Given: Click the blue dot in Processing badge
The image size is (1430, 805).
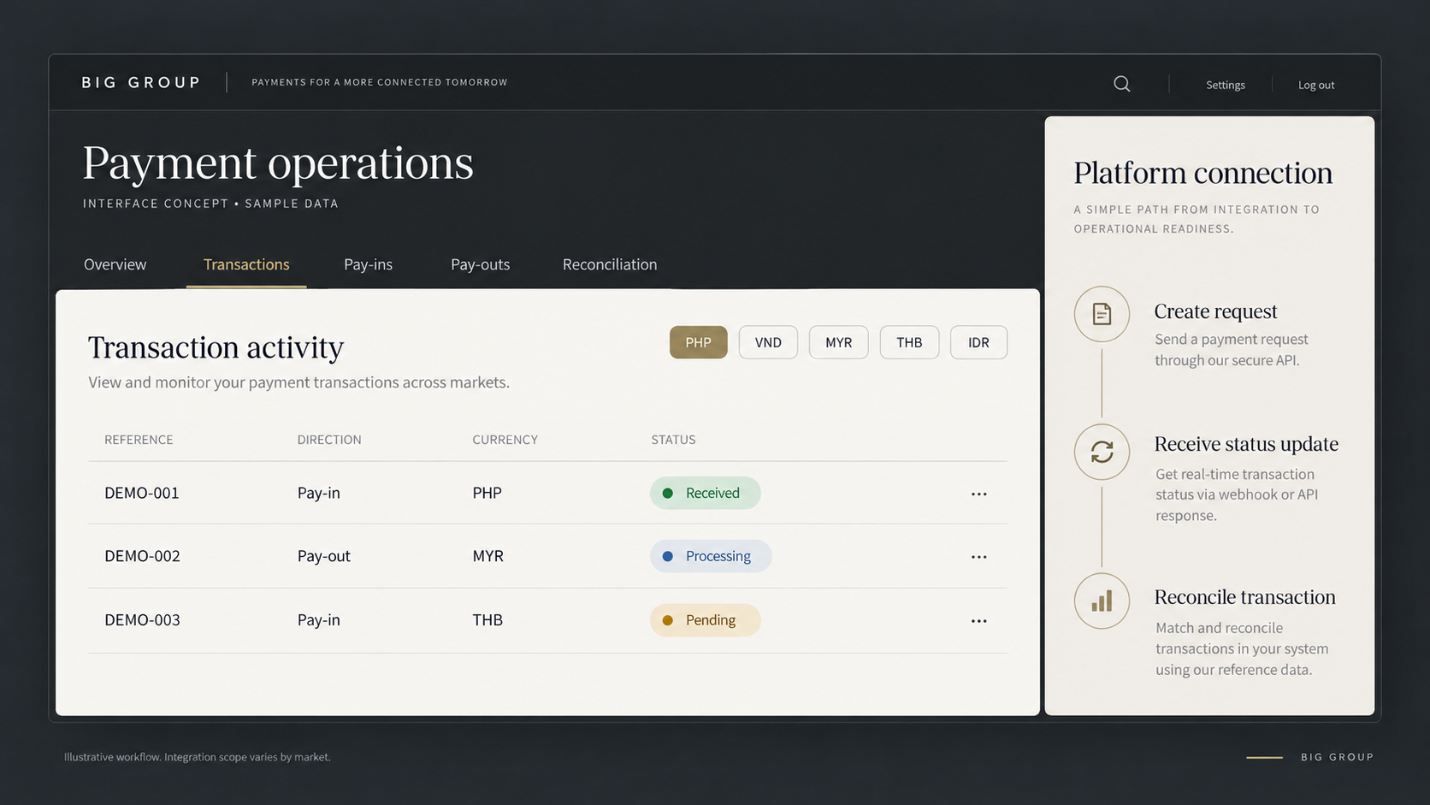Looking at the screenshot, I should pyautogui.click(x=668, y=556).
